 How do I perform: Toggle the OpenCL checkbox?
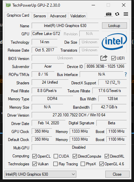(34, 156)
